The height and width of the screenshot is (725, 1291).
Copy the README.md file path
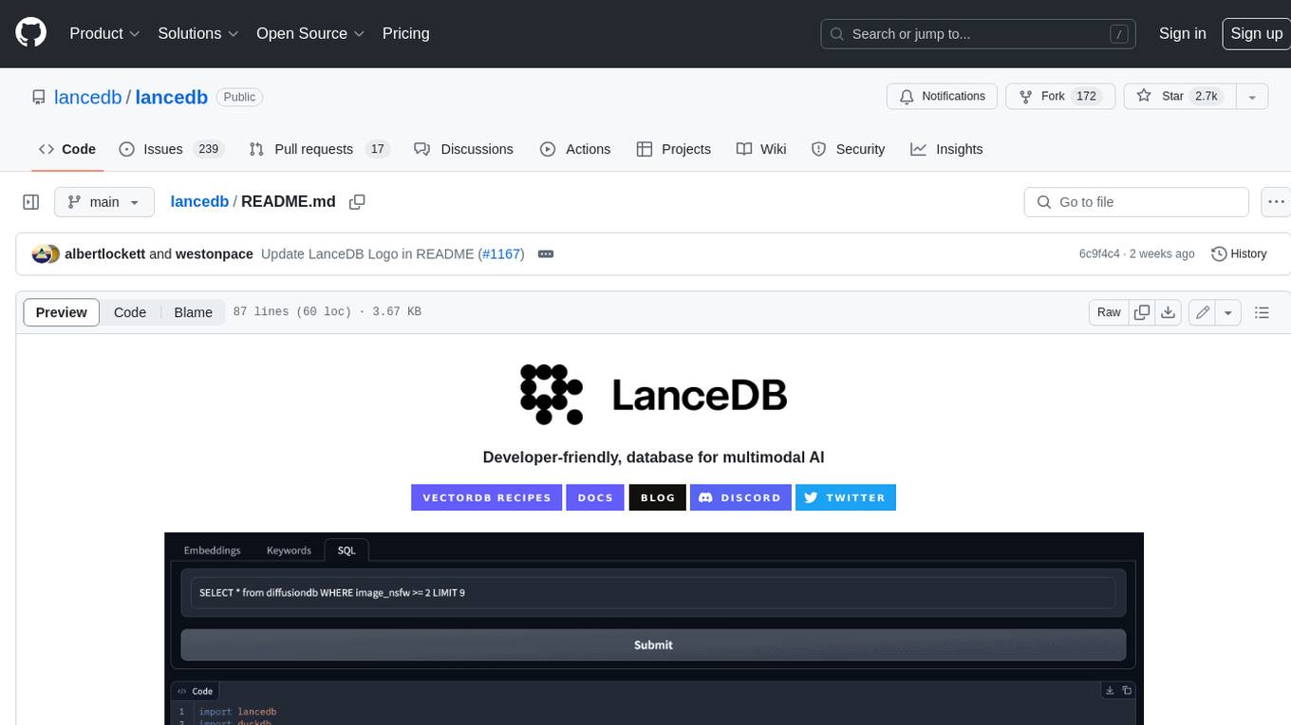click(x=357, y=202)
